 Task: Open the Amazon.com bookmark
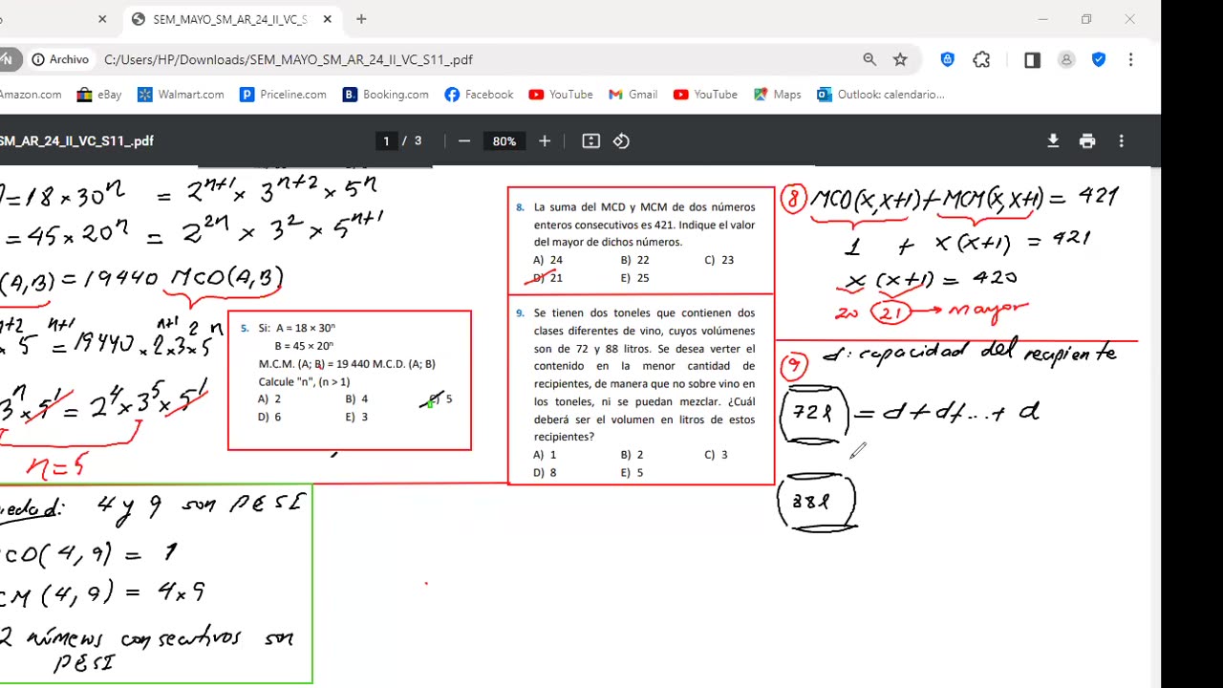(x=31, y=95)
